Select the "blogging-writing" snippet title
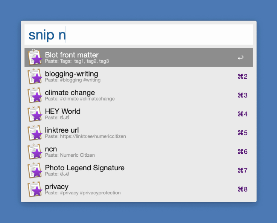This screenshot has height=223, width=277. point(72,74)
